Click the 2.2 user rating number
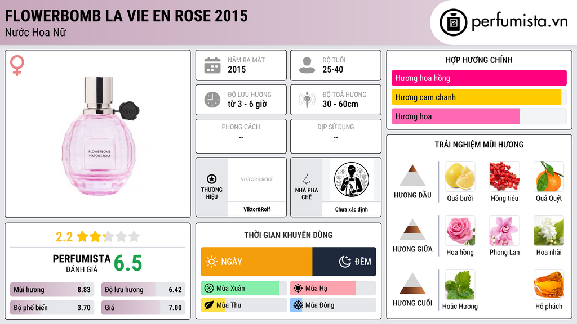 click(64, 237)
